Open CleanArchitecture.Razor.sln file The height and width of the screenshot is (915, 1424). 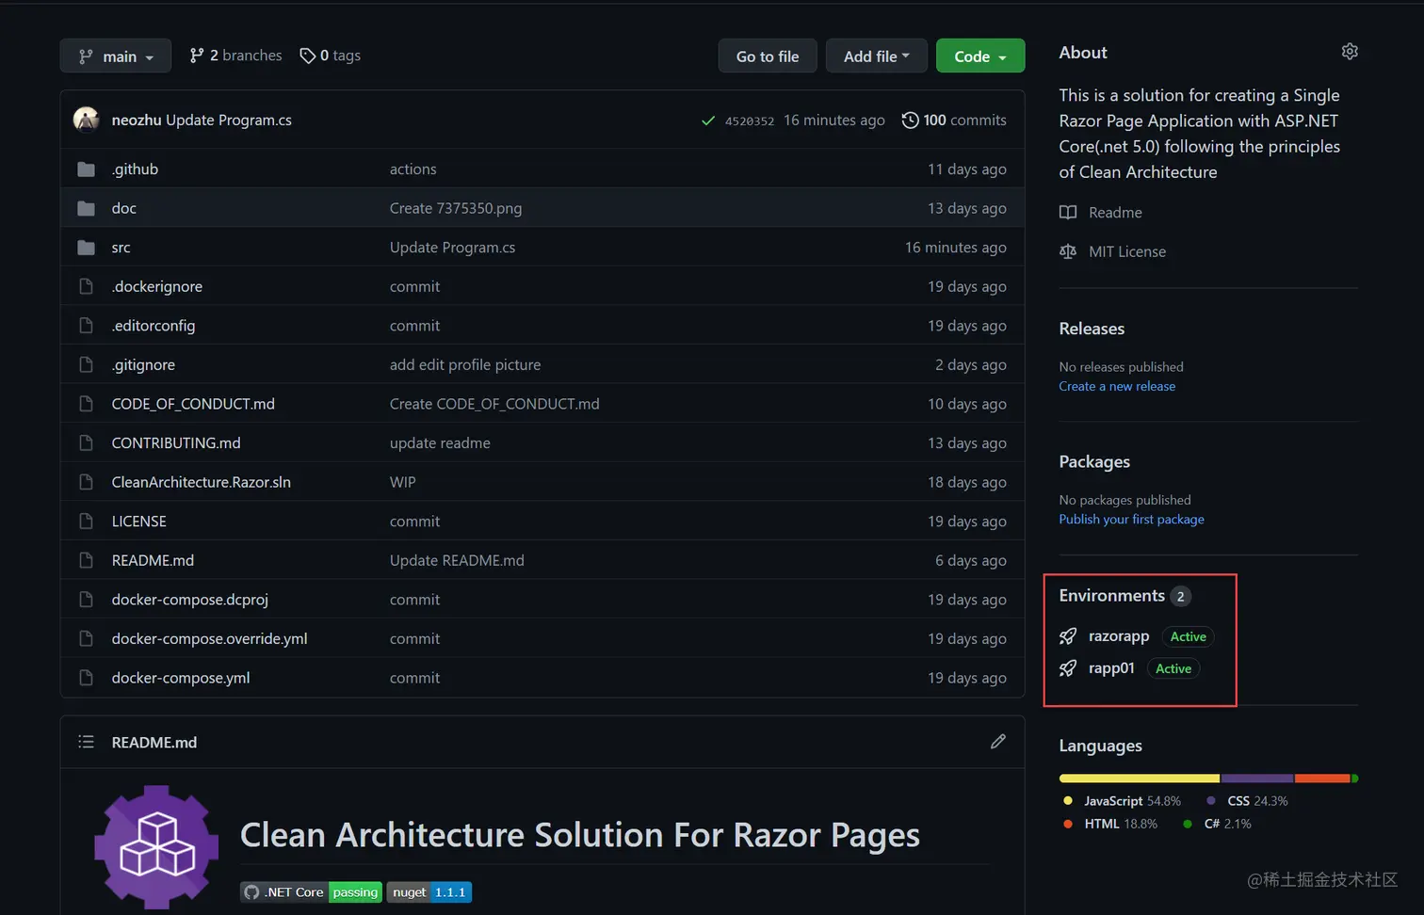[x=201, y=482]
